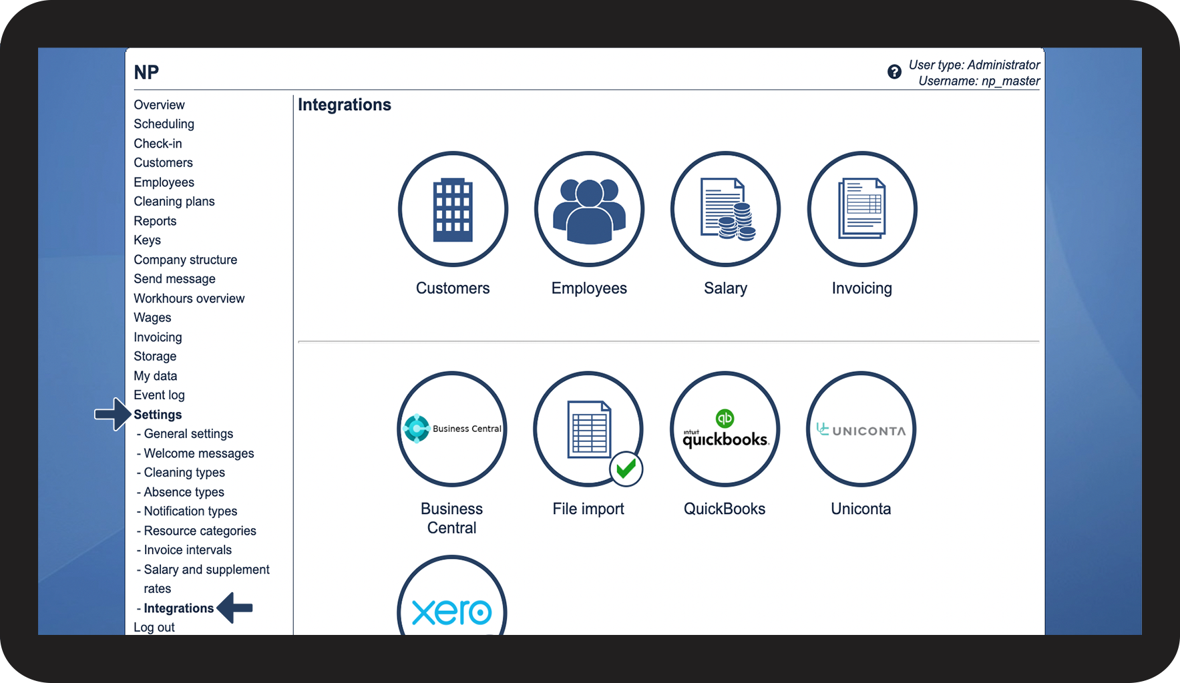Open Welcome messages settings
This screenshot has height=683, width=1180.
pyautogui.click(x=199, y=453)
